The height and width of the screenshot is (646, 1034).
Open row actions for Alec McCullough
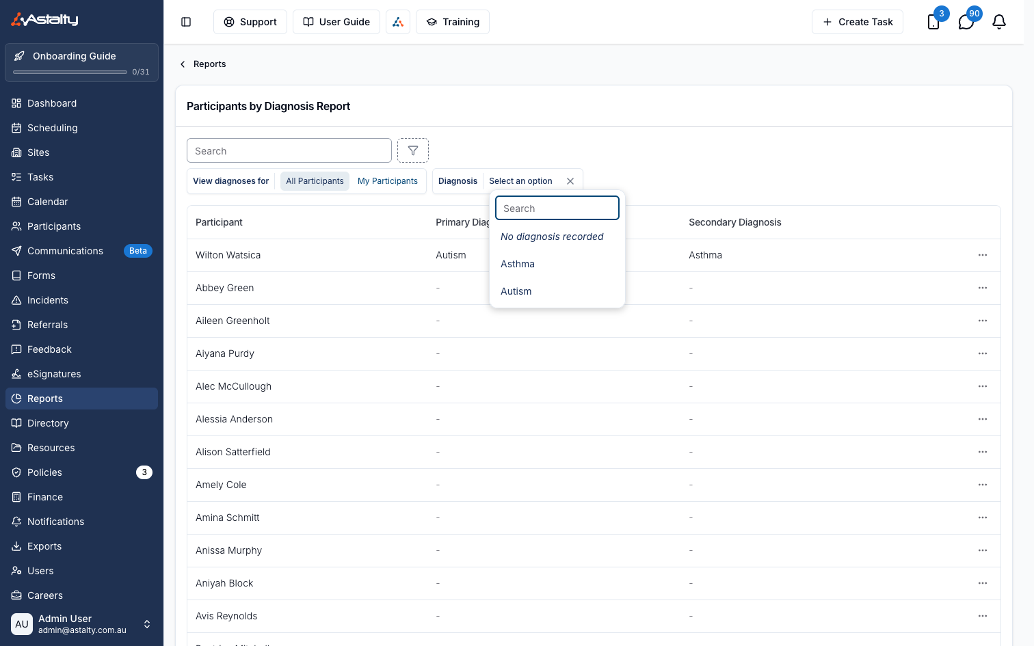[983, 386]
